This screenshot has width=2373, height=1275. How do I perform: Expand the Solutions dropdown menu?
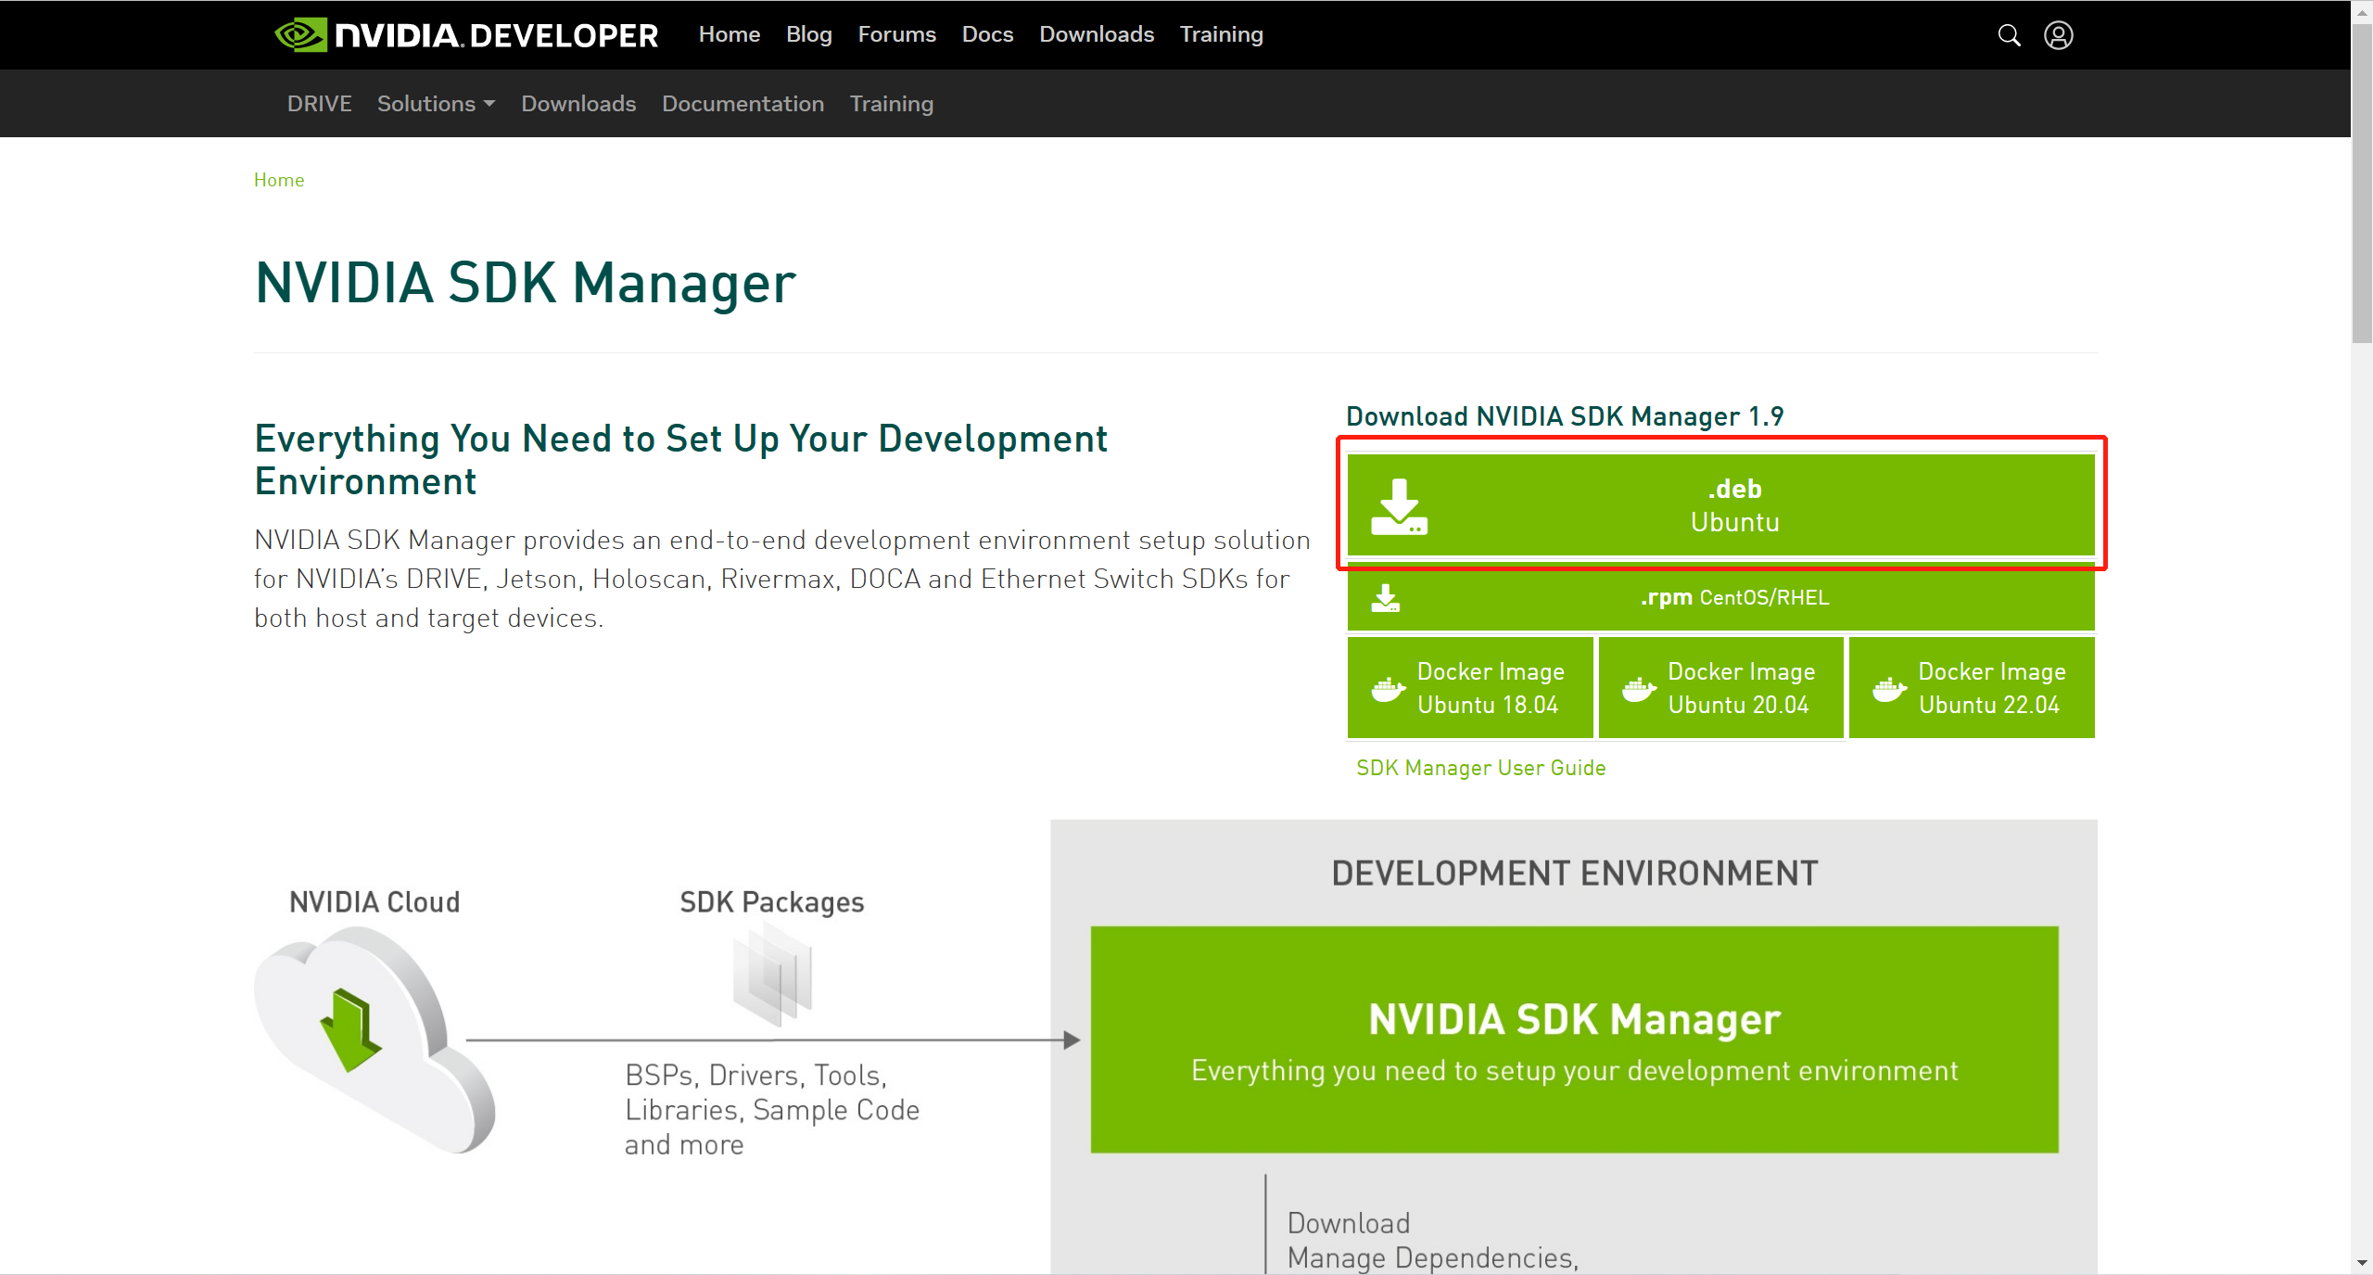click(436, 104)
